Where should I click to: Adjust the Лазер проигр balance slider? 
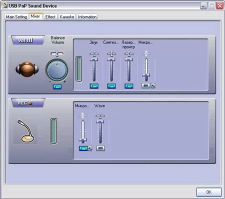(129, 54)
